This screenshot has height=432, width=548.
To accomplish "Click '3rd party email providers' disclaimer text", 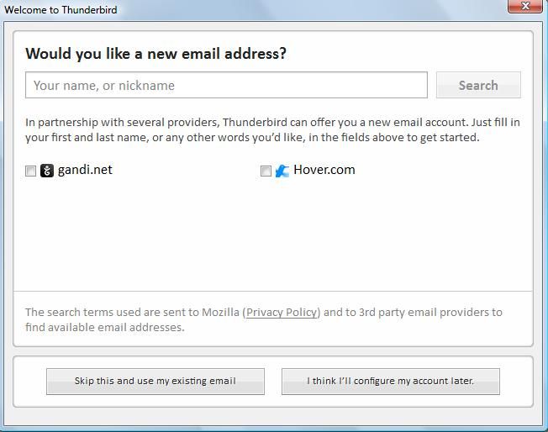I will pos(412,312).
